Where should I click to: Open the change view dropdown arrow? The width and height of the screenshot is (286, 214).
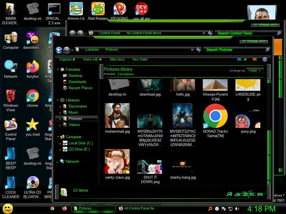point(245,59)
